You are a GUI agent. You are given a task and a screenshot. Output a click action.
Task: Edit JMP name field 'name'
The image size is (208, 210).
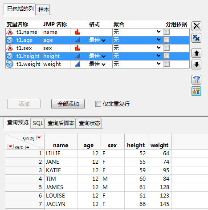[x=56, y=32]
